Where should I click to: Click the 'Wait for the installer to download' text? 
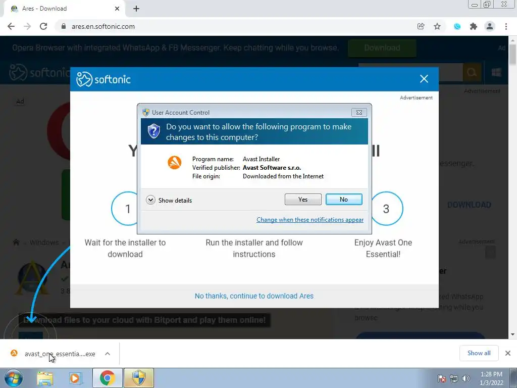(x=125, y=249)
